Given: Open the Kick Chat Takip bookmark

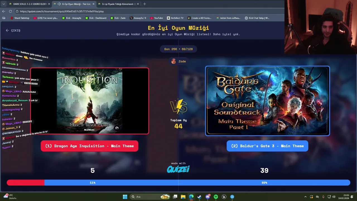Looking at the screenshot, I should [257, 18].
